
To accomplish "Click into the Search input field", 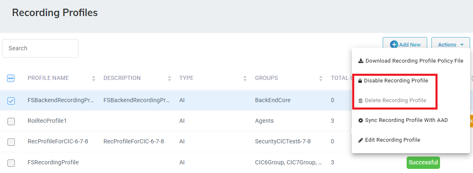I will point(40,48).
